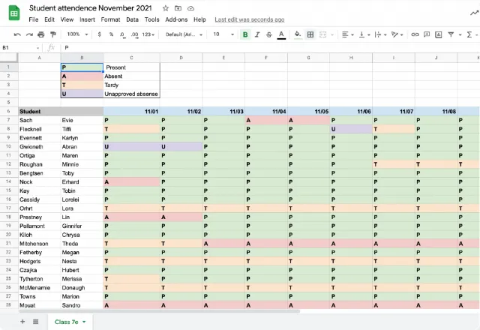This screenshot has height=330, width=480.
Task: Open Class 7e tab options arrow
Action: pyautogui.click(x=84, y=322)
